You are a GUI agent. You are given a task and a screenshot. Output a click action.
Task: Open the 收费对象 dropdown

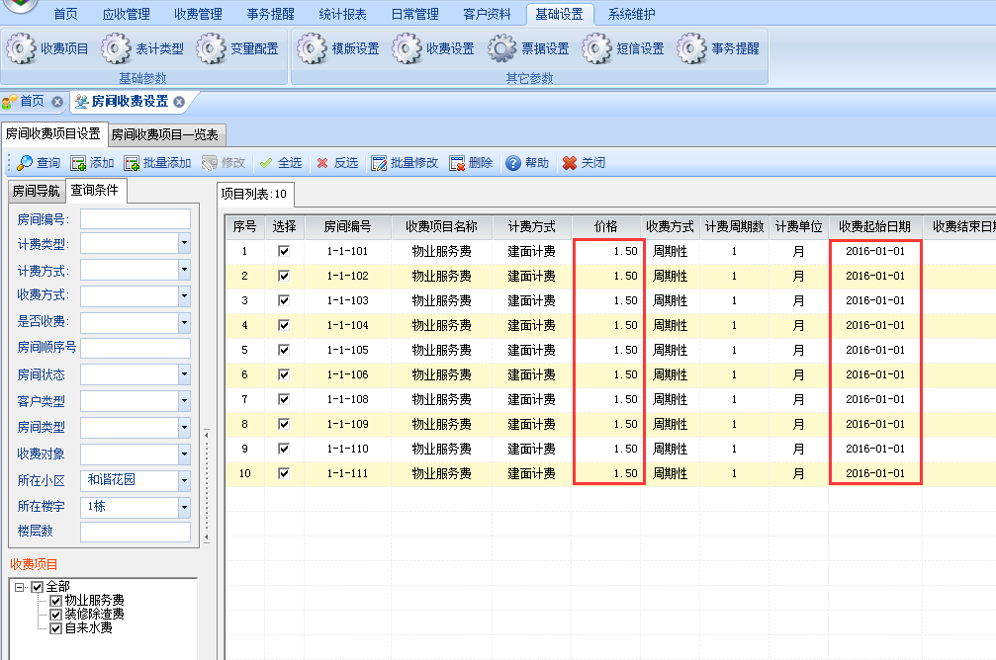pyautogui.click(x=184, y=454)
